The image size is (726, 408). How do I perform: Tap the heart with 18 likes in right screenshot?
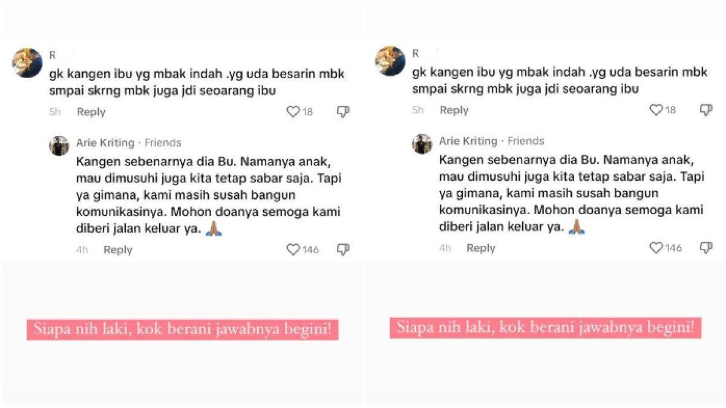pyautogui.click(x=656, y=109)
